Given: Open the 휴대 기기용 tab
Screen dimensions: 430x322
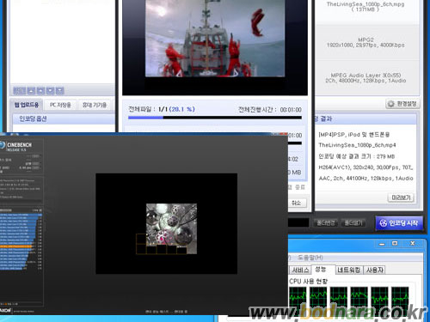Looking at the screenshot, I should [95, 105].
